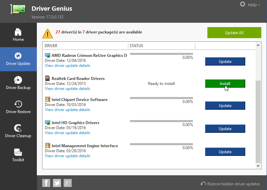
Task: Share via the Google Plus icon
Action: click(68, 183)
